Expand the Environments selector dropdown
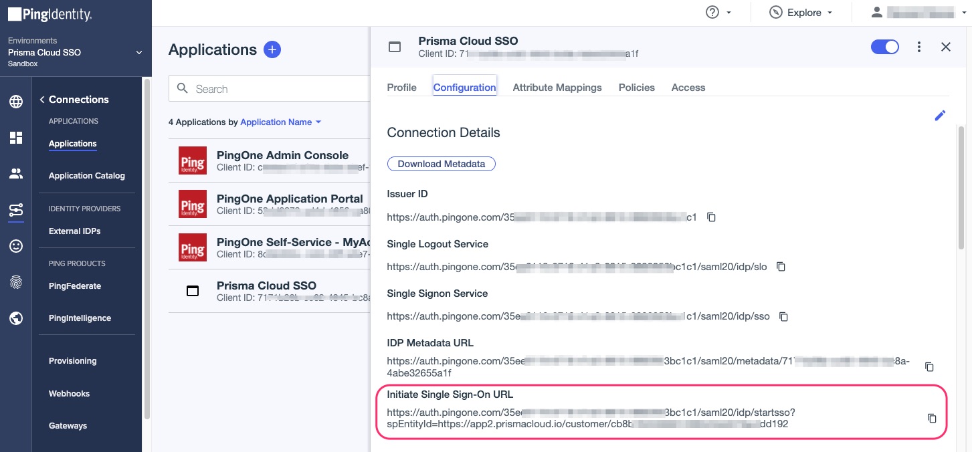 pos(139,53)
